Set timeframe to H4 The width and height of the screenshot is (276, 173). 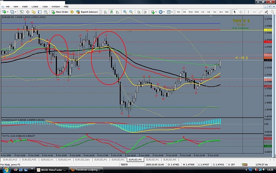(x=208, y=12)
